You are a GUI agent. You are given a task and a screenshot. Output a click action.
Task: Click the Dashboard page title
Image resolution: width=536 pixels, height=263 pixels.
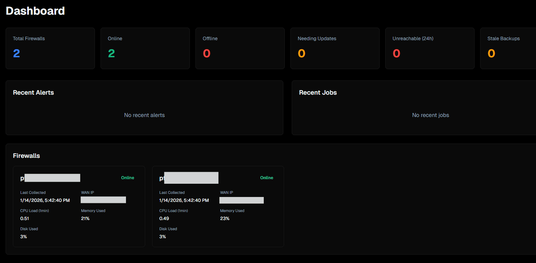coord(35,11)
